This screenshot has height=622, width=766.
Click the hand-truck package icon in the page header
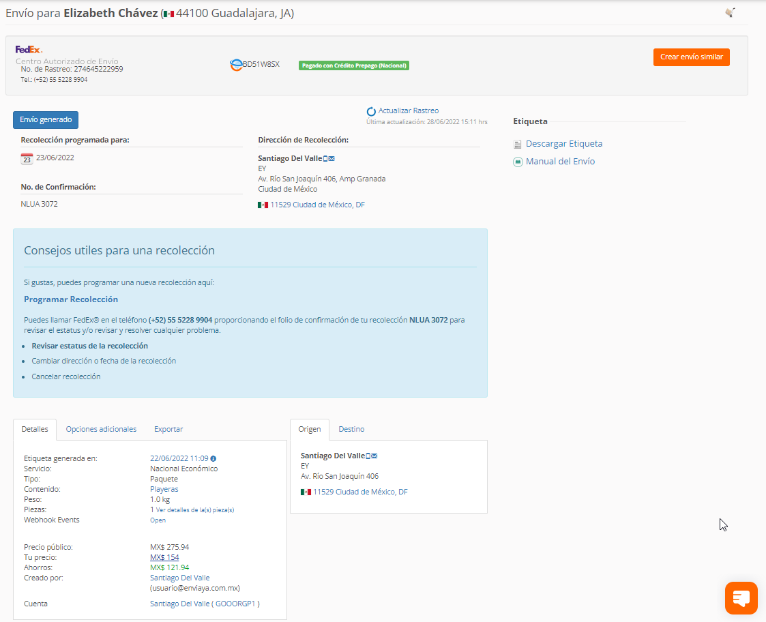click(731, 12)
